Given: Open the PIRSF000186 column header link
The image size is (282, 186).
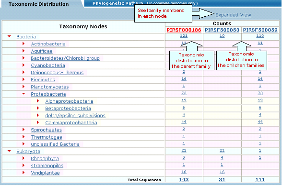Looking at the screenshot, I should [x=184, y=30].
